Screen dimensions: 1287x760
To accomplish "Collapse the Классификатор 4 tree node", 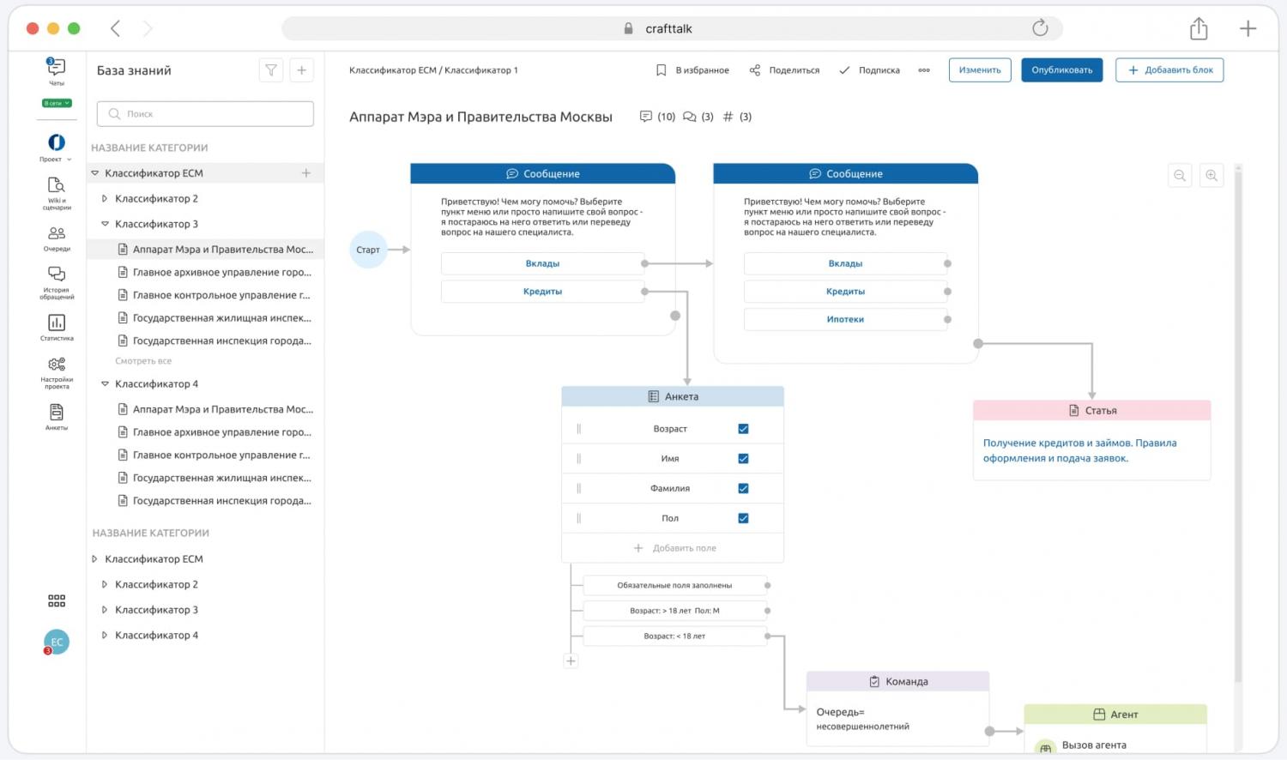I will [x=105, y=384].
